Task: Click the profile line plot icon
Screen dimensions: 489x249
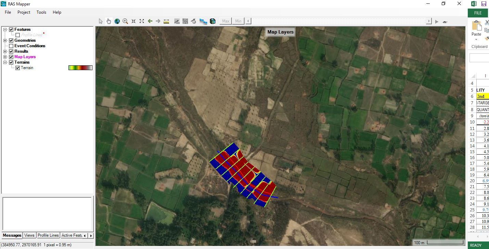Action: point(177,21)
